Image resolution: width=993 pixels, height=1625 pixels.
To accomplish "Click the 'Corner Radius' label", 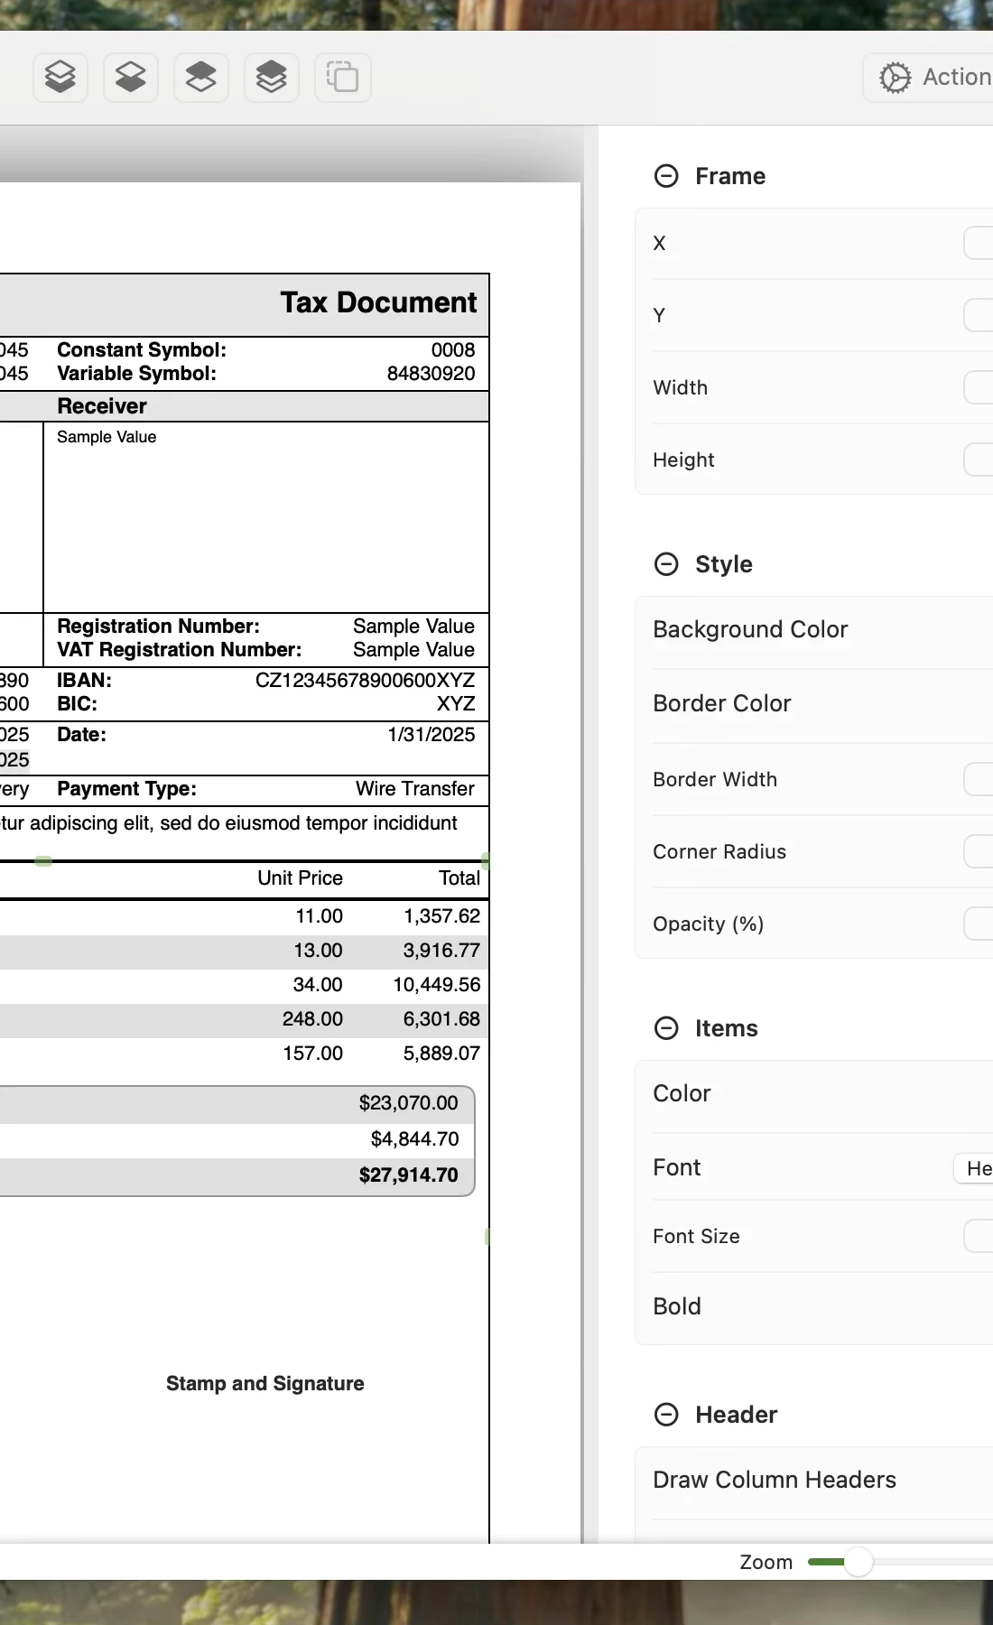I will [x=719, y=851].
